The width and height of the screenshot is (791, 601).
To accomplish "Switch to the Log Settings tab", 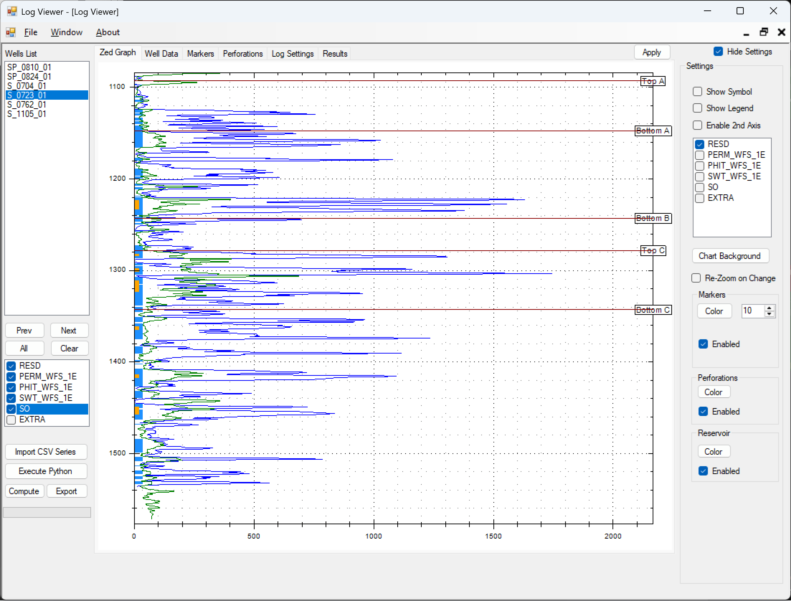I will [293, 54].
